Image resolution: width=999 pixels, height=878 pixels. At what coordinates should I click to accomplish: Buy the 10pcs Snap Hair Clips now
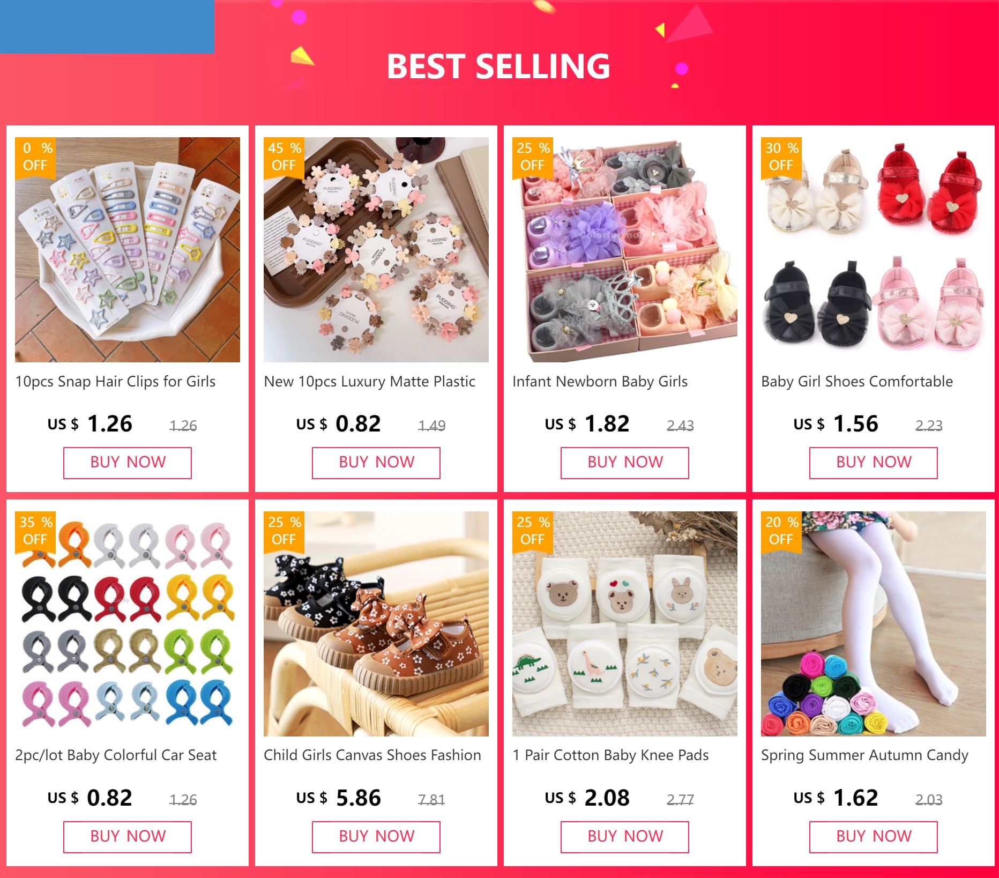pos(128,463)
